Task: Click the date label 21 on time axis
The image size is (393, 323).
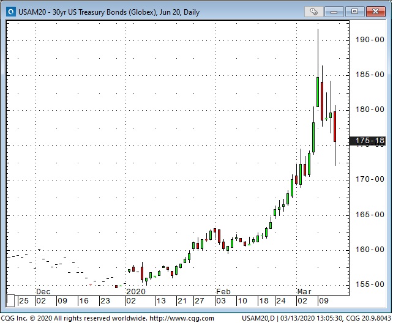Action: click(182, 301)
